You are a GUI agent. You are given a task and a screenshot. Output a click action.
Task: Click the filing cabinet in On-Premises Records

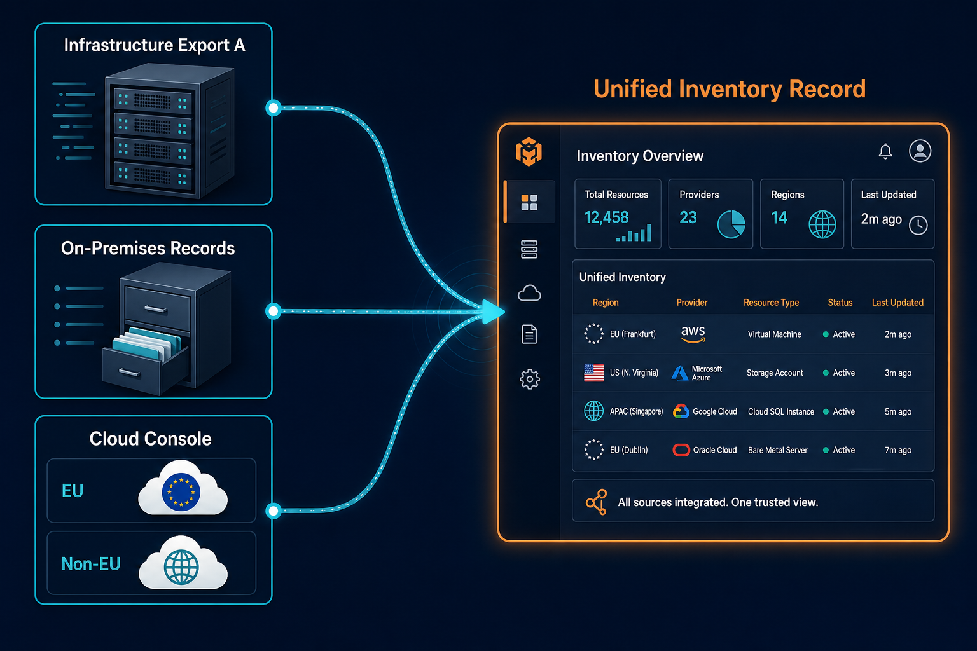click(x=167, y=328)
